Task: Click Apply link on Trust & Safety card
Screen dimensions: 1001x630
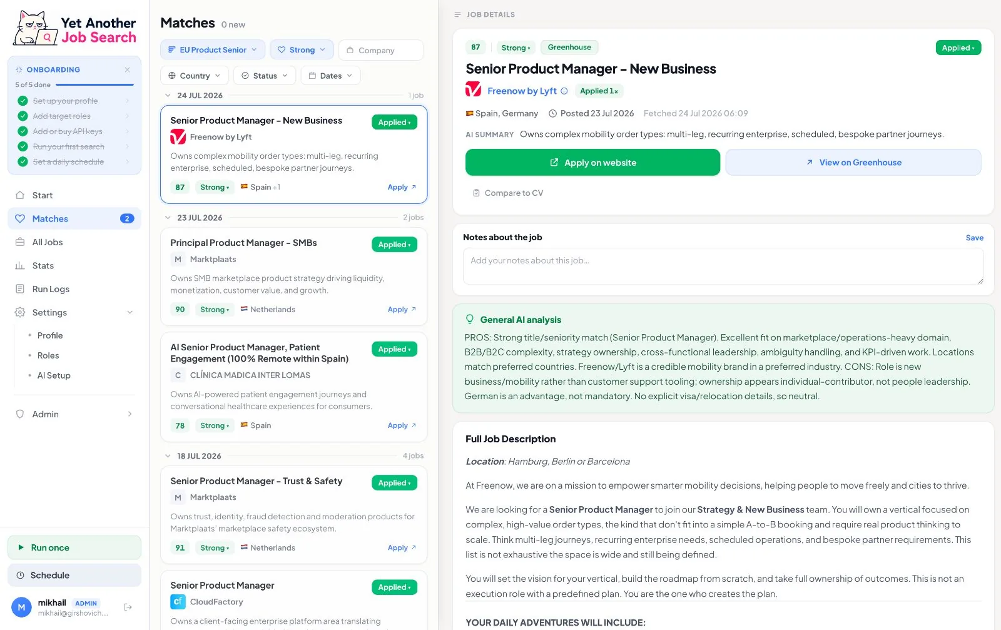Action: point(402,548)
